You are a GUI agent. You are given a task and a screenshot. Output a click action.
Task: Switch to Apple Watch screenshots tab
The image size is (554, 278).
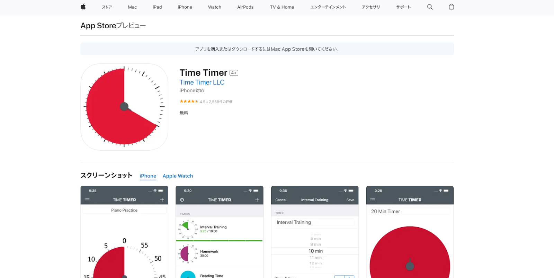point(178,176)
